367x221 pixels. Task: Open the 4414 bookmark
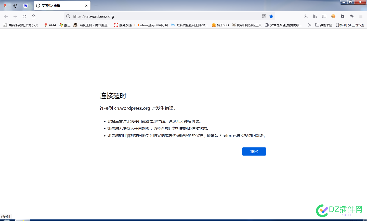point(50,25)
